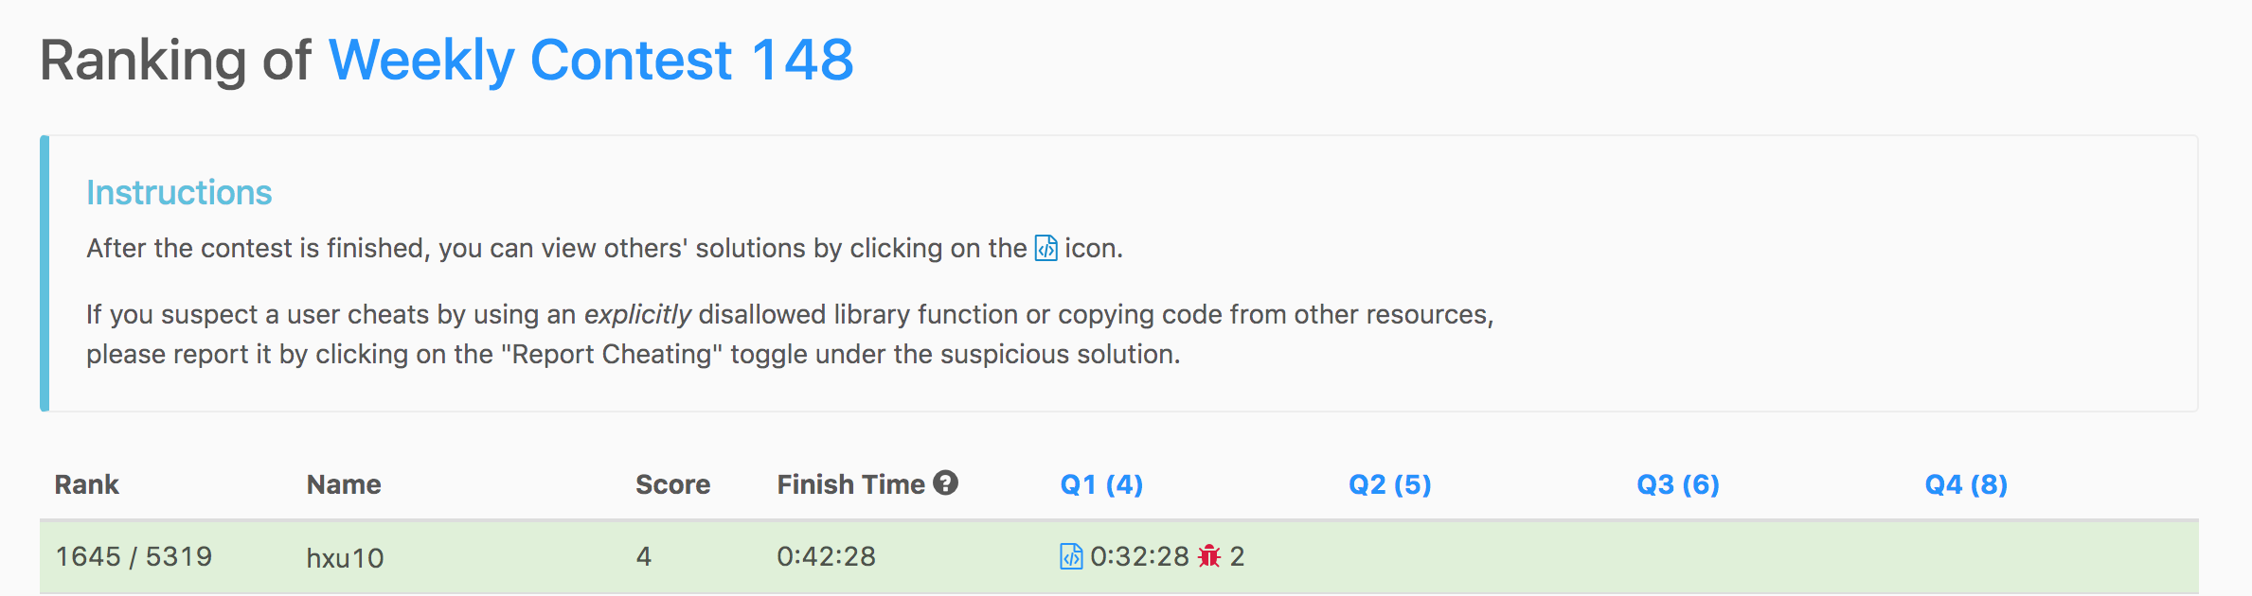Click the code icon in the Instructions text
The width and height of the screenshot is (2252, 596).
point(1046,248)
